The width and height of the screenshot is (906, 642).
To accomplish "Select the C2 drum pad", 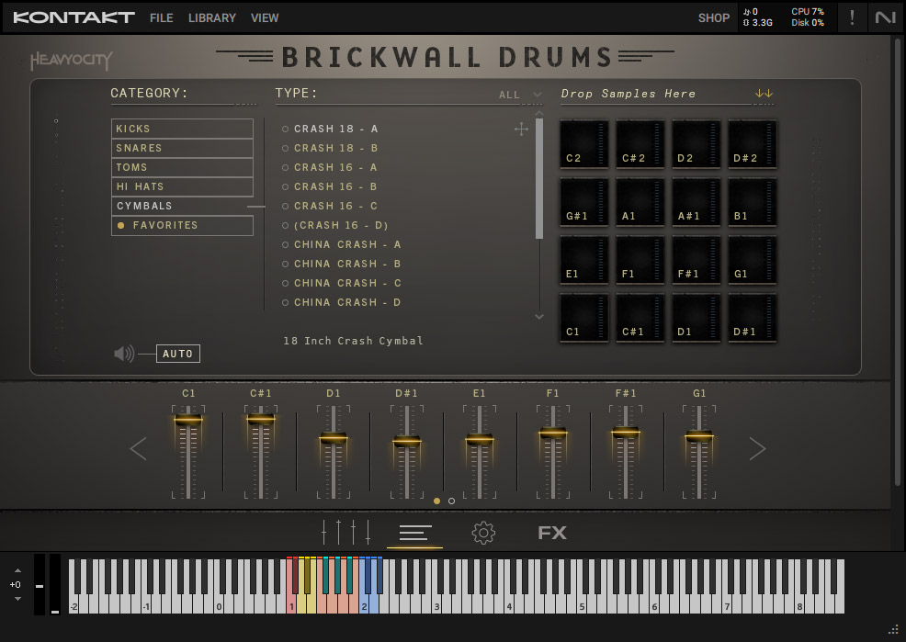I will [x=584, y=144].
